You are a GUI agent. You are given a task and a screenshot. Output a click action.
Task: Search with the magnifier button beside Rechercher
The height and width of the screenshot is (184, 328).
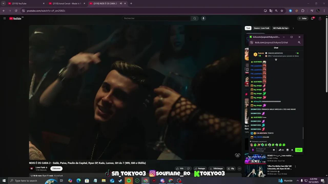pos(195,18)
